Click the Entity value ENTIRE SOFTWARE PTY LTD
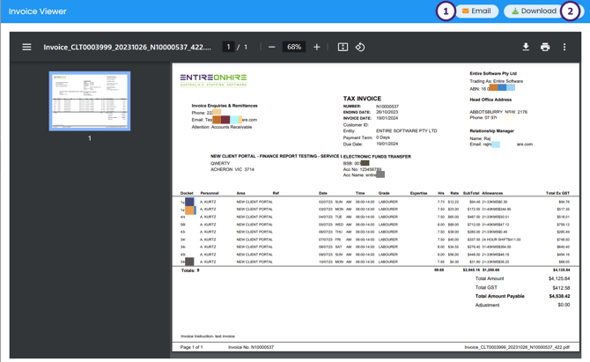590x362 pixels. pos(406,131)
